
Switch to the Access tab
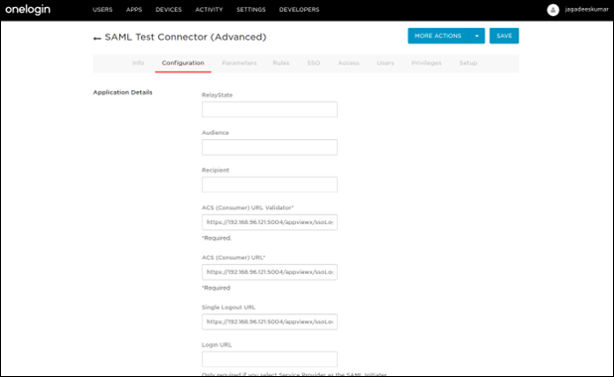(349, 63)
